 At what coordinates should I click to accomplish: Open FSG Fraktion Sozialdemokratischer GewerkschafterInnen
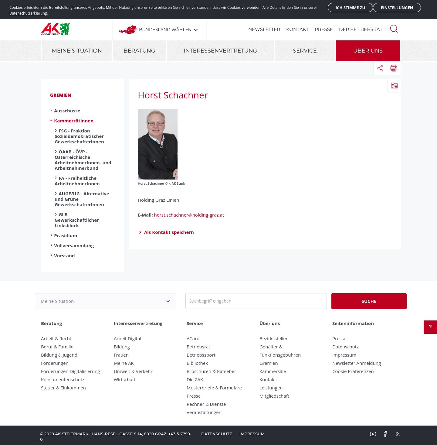pos(79,136)
